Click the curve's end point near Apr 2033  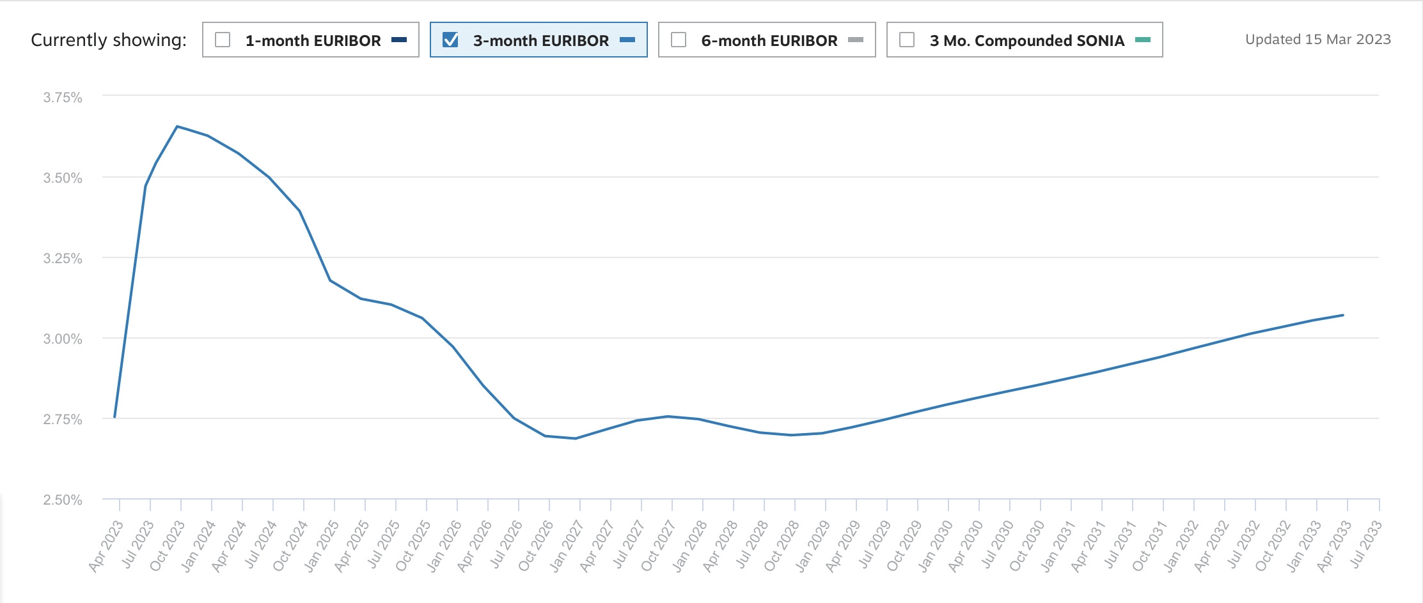[x=1342, y=315]
